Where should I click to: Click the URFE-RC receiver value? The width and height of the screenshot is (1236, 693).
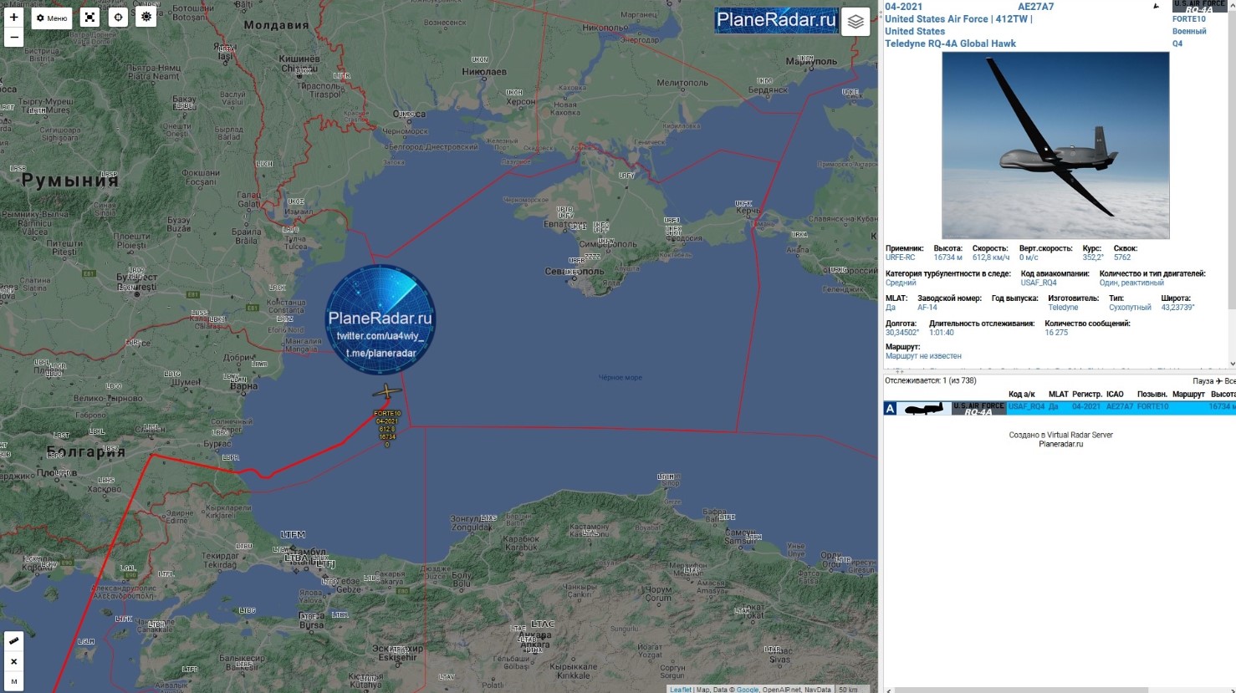pyautogui.click(x=900, y=257)
